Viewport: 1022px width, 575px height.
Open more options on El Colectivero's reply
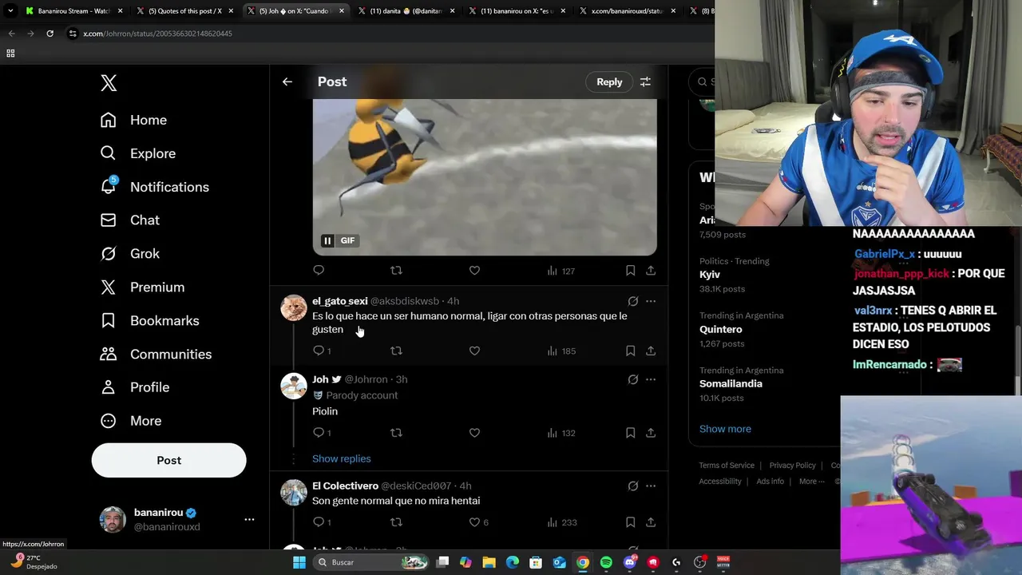pos(651,486)
